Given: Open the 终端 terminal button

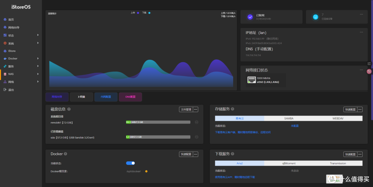Looking at the screenshot, I should tap(82, 97).
